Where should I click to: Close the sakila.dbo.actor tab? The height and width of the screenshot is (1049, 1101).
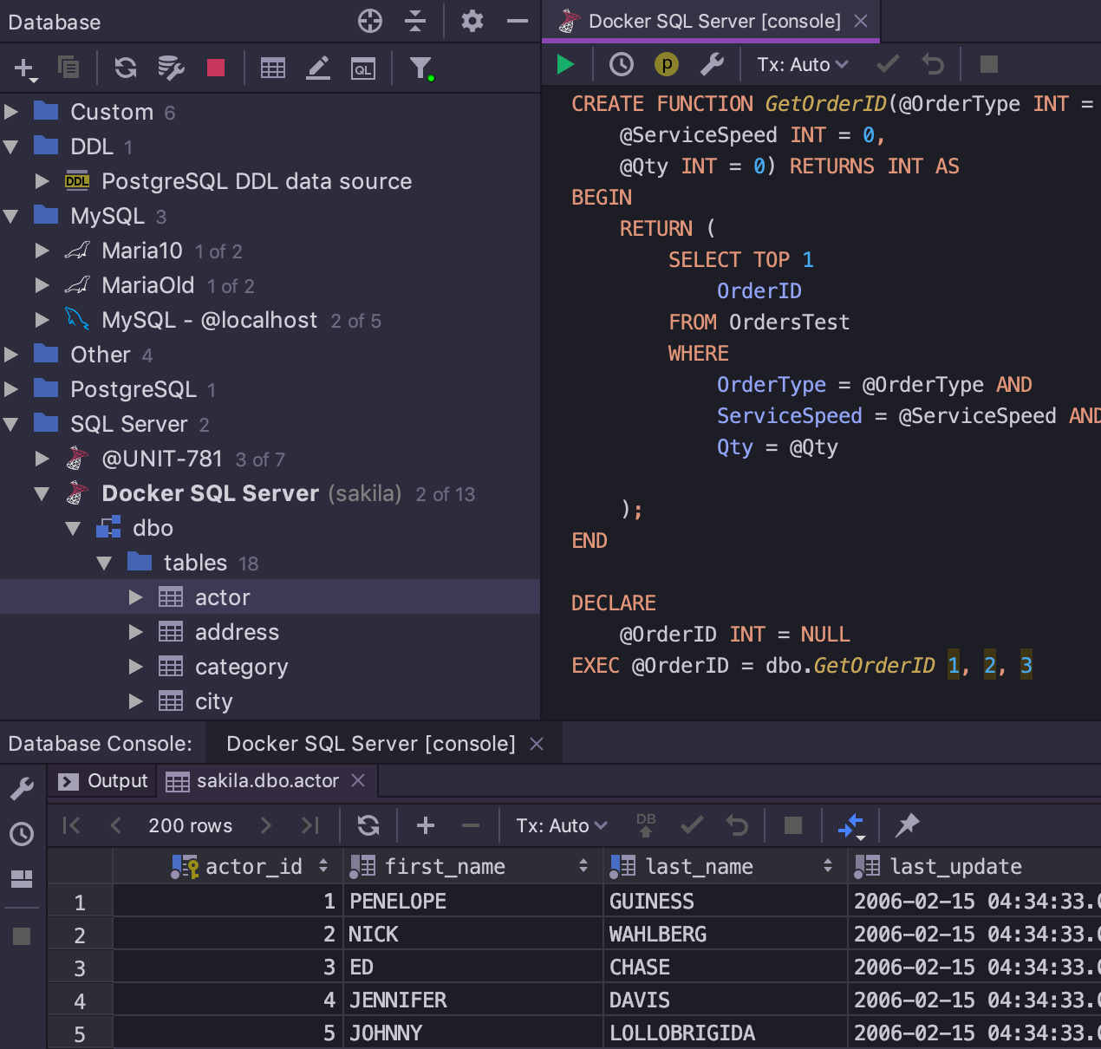pyautogui.click(x=358, y=781)
